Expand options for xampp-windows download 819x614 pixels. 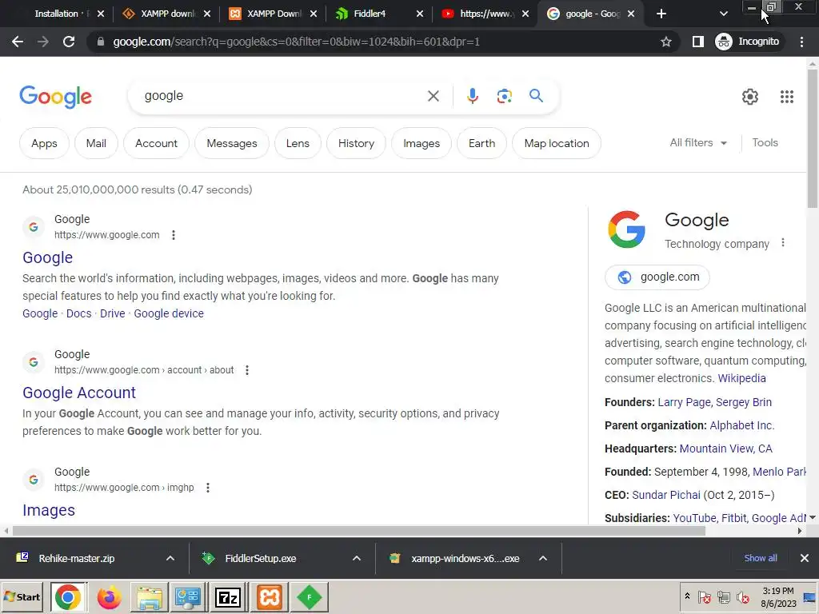click(543, 558)
